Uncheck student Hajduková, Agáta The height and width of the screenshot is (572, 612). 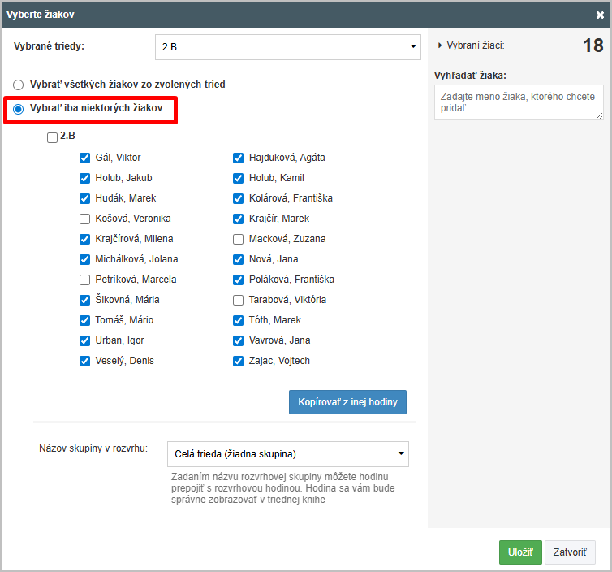coord(238,158)
